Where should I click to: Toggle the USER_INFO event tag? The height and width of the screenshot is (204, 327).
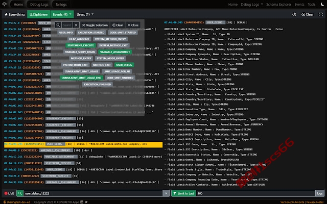click(66, 33)
